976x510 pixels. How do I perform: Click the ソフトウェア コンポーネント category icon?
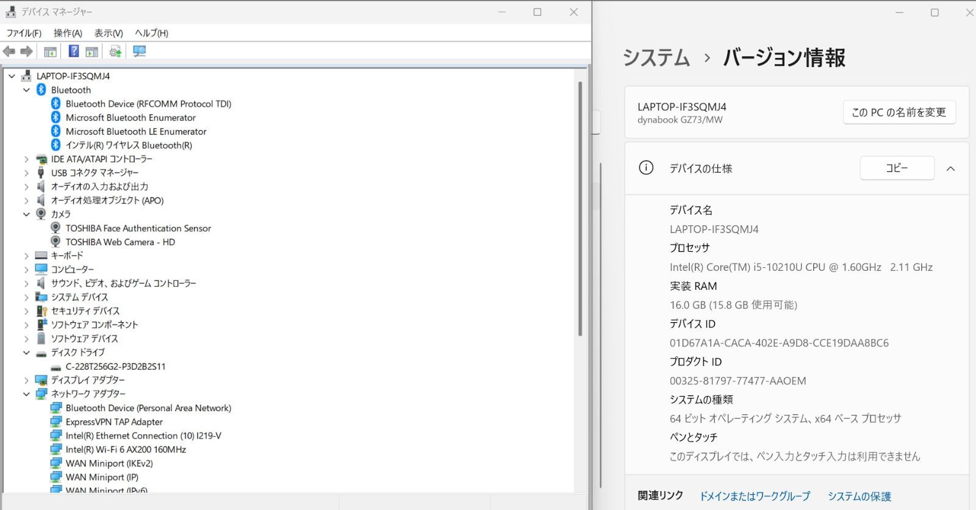[x=41, y=325]
